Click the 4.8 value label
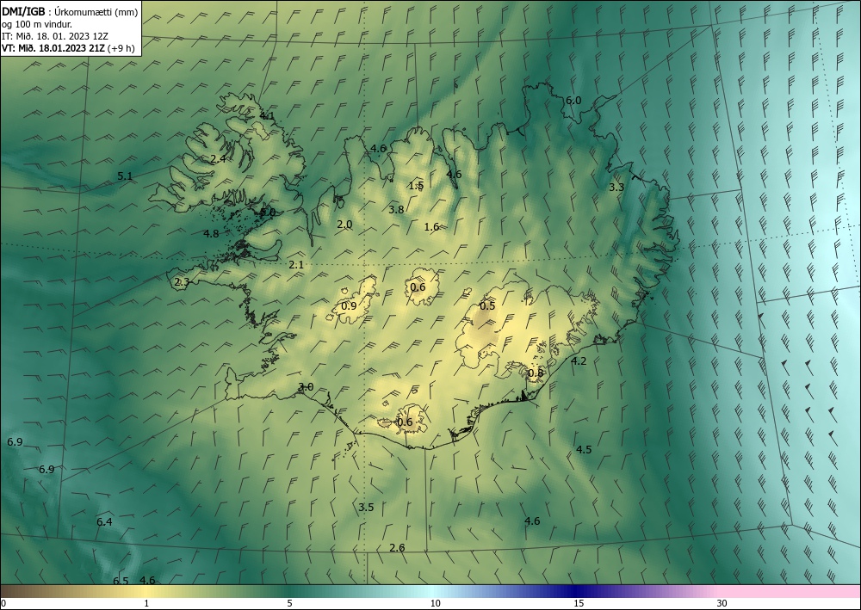The height and width of the screenshot is (610, 861). (x=211, y=234)
